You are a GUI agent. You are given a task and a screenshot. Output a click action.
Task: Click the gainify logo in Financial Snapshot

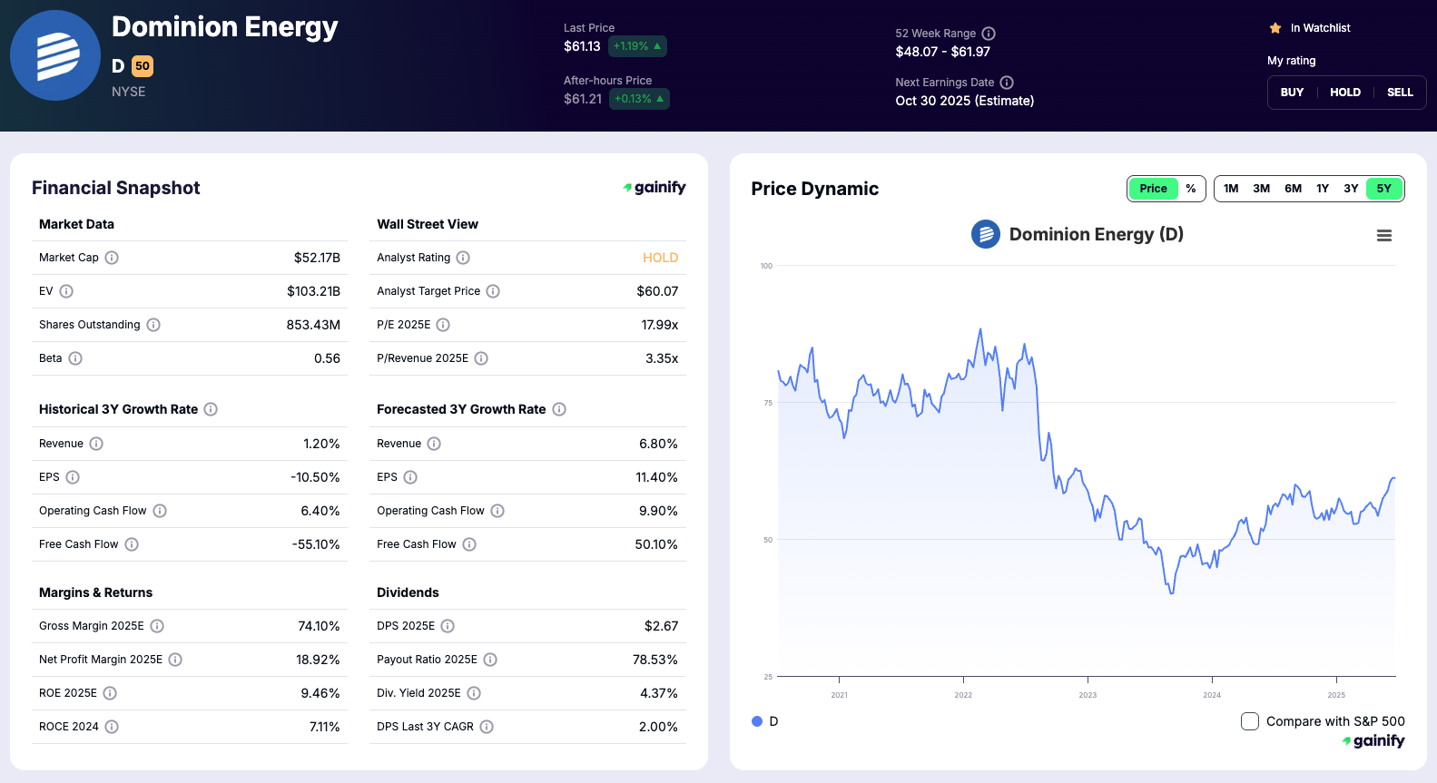point(655,188)
